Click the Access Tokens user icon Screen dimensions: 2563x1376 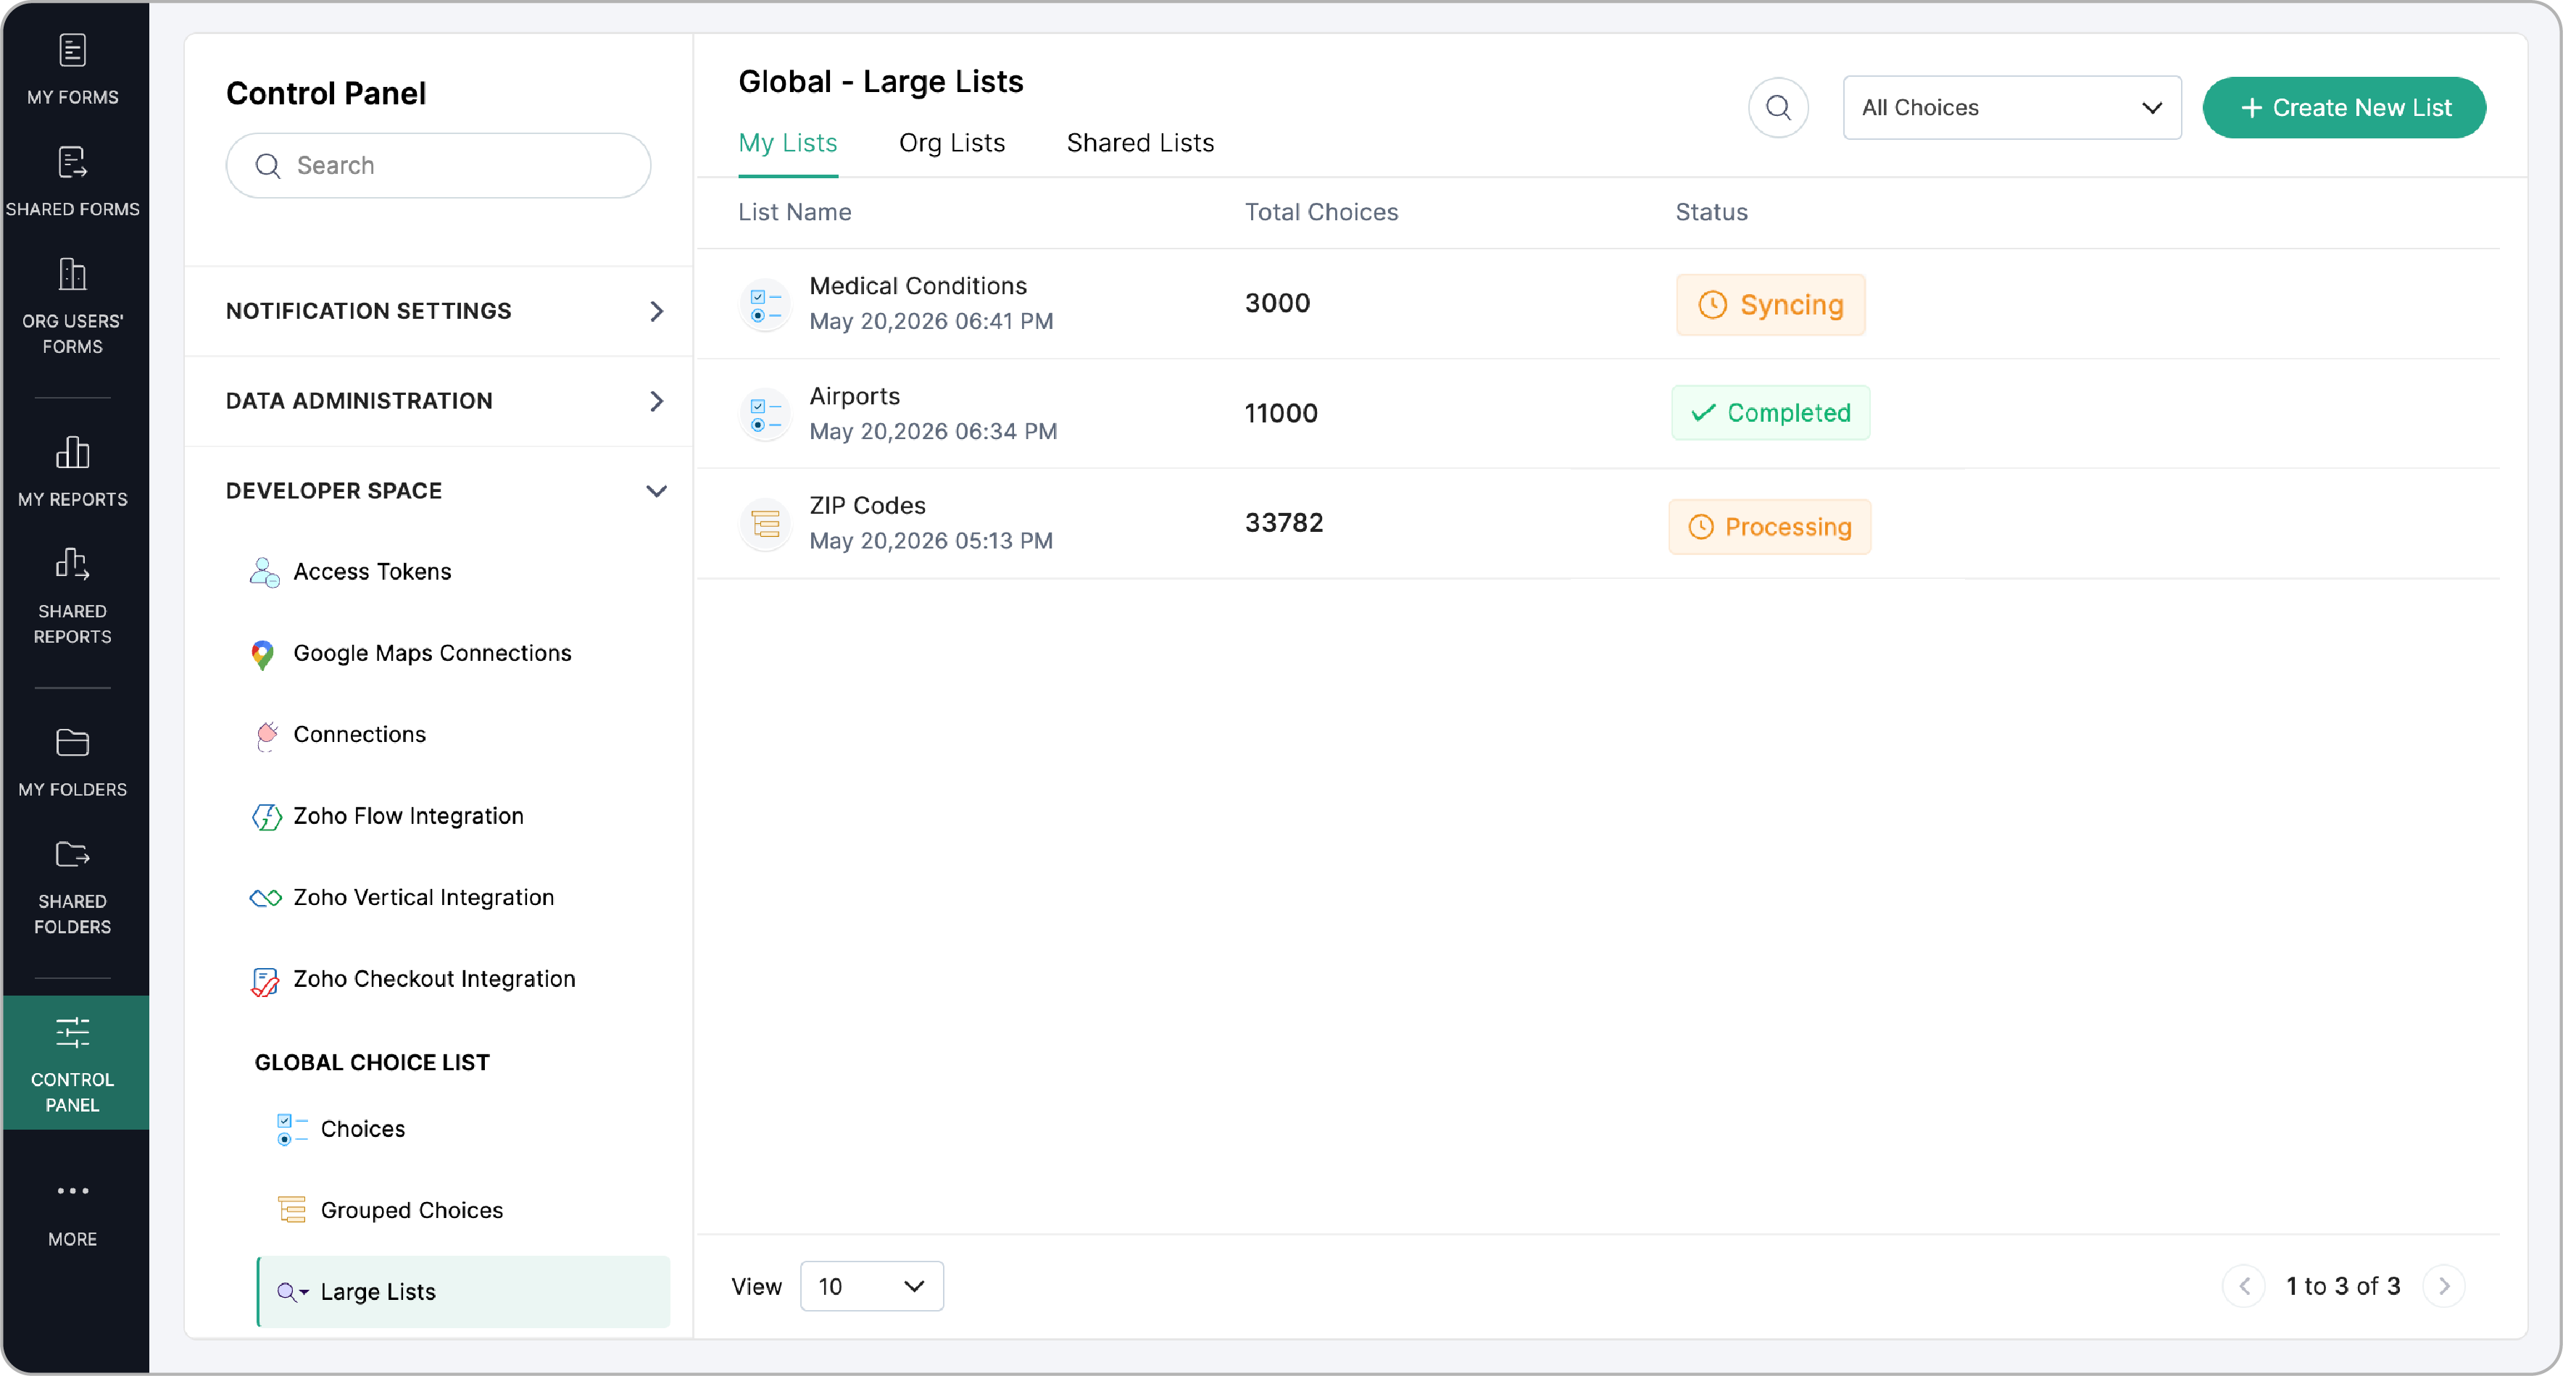pos(264,572)
